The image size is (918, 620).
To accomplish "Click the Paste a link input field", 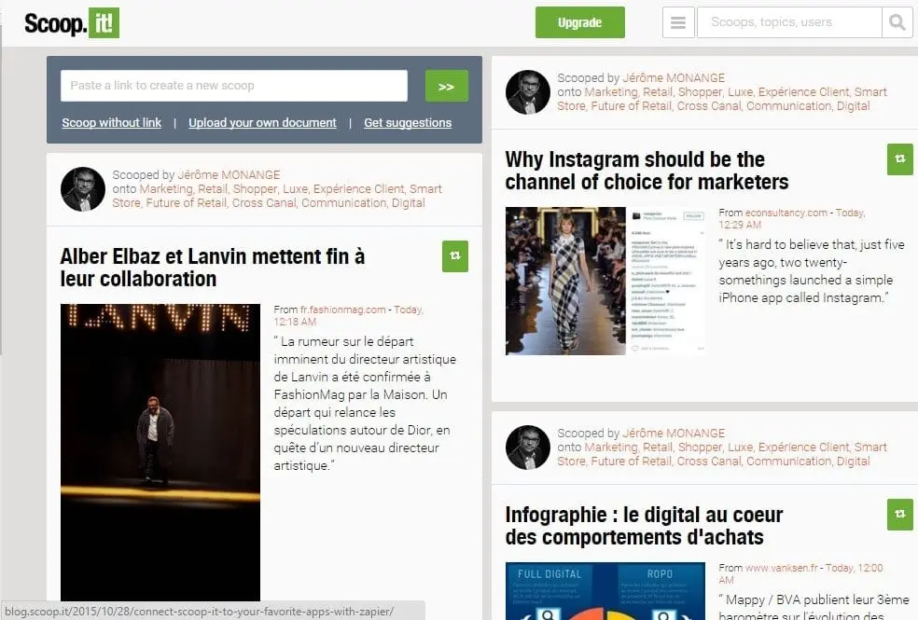I will pos(233,86).
